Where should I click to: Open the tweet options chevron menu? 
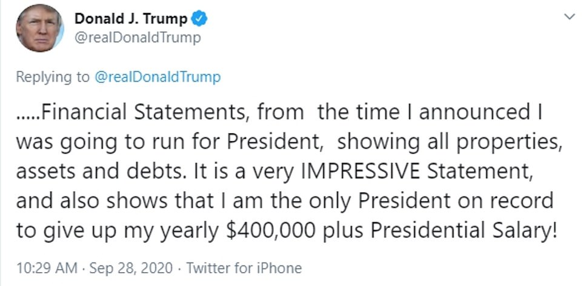coord(569,17)
